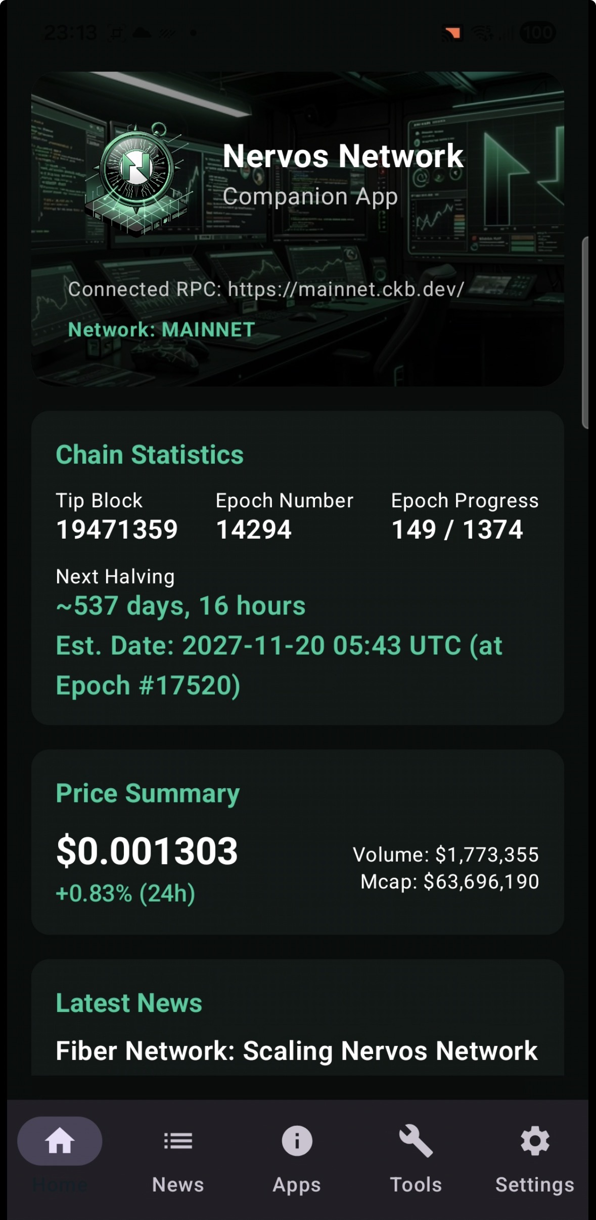Tap the Latest News section heading
Viewport: 596px width, 1220px height.
click(129, 1003)
